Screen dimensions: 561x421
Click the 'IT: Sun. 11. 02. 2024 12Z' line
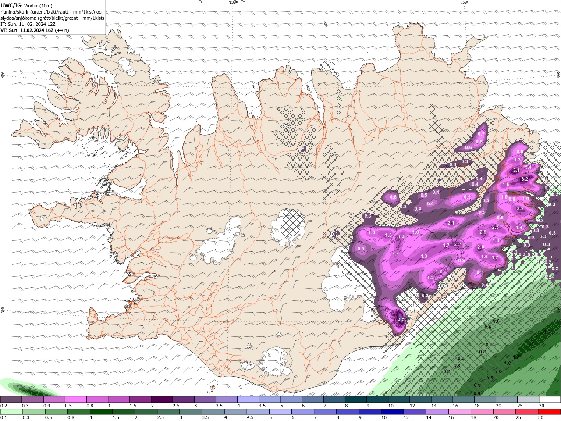(x=28, y=24)
